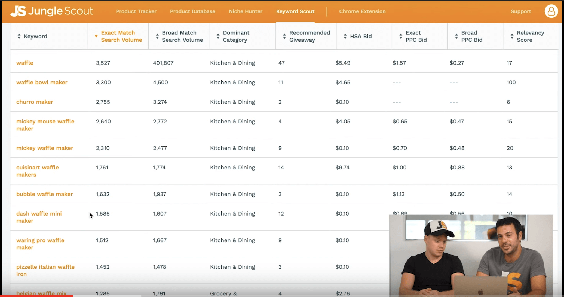Open keyword 'waring pro waffle maker'
Viewport: 564px width, 297px height.
(x=40, y=244)
